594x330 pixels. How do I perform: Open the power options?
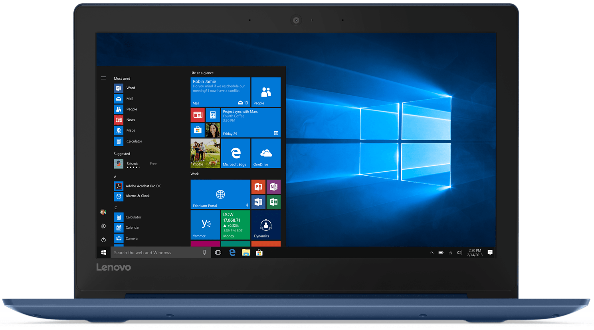103,240
